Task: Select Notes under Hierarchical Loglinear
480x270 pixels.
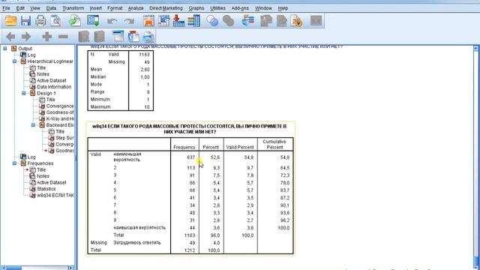Action: pos(43,74)
